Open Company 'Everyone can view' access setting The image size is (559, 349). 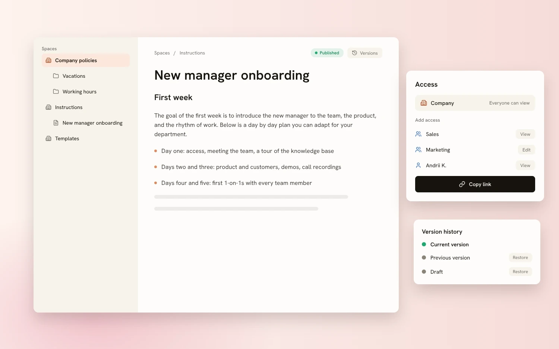475,103
